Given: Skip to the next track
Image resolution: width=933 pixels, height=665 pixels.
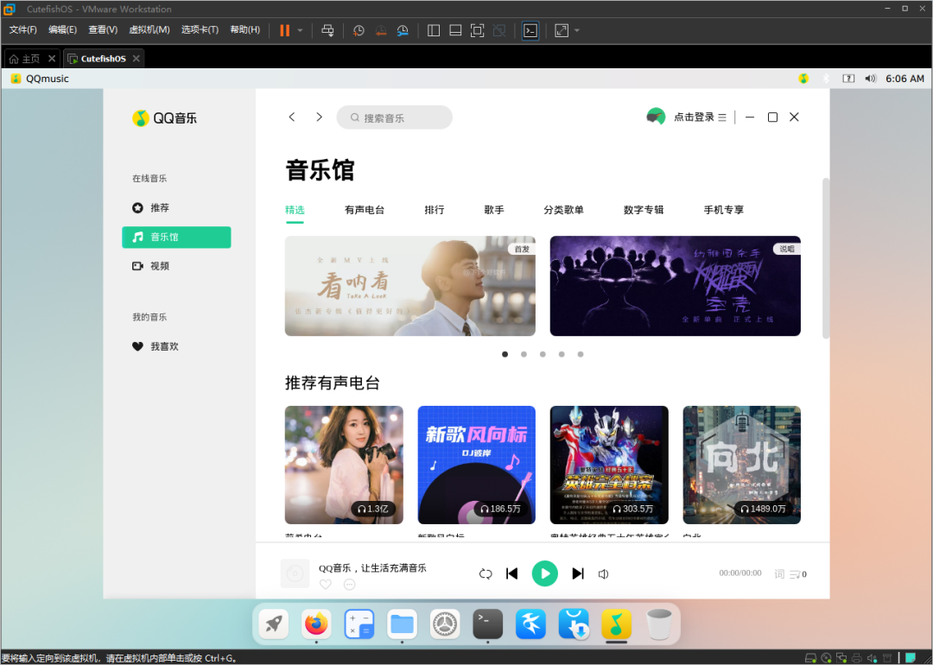Looking at the screenshot, I should tap(578, 573).
